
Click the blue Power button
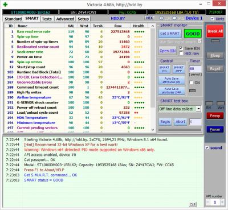(215, 130)
